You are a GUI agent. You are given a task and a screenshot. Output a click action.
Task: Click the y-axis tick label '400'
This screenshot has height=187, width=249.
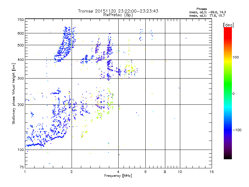tap(21, 60)
